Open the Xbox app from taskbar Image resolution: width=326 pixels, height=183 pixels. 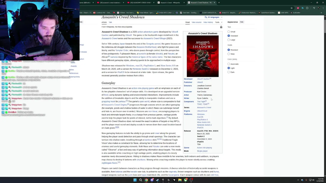pyautogui.click(x=185, y=180)
